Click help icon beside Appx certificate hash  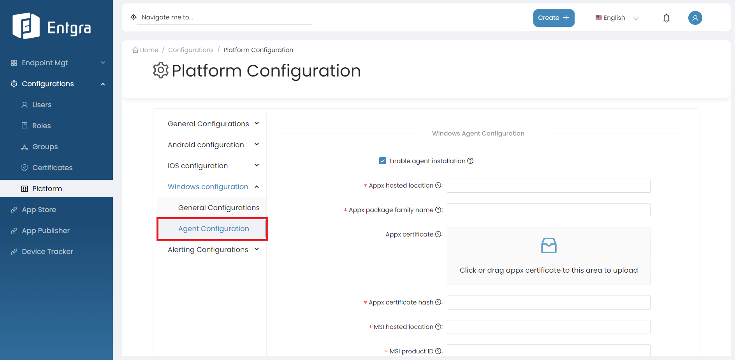438,302
